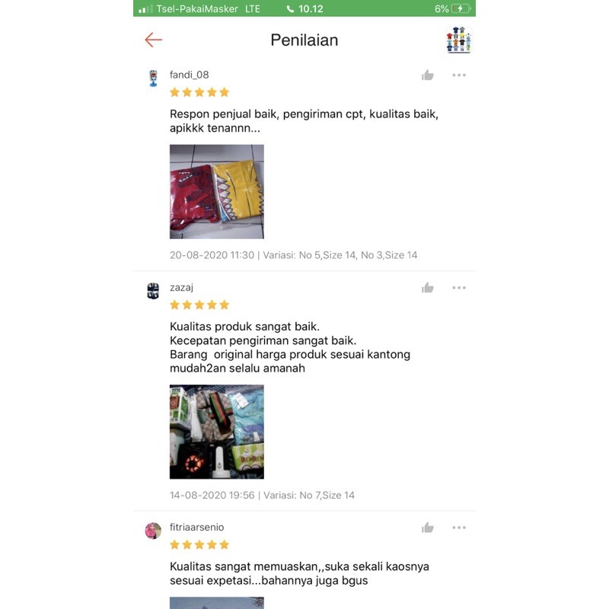Like fandi_08's review with the thumbs up

point(427,75)
